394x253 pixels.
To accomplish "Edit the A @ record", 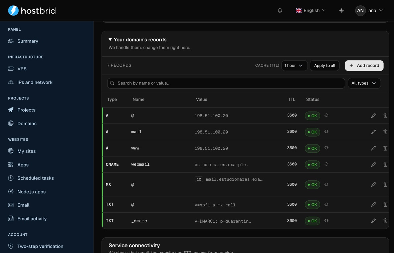I will [373, 116].
